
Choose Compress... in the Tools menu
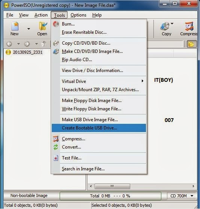coord(99,139)
